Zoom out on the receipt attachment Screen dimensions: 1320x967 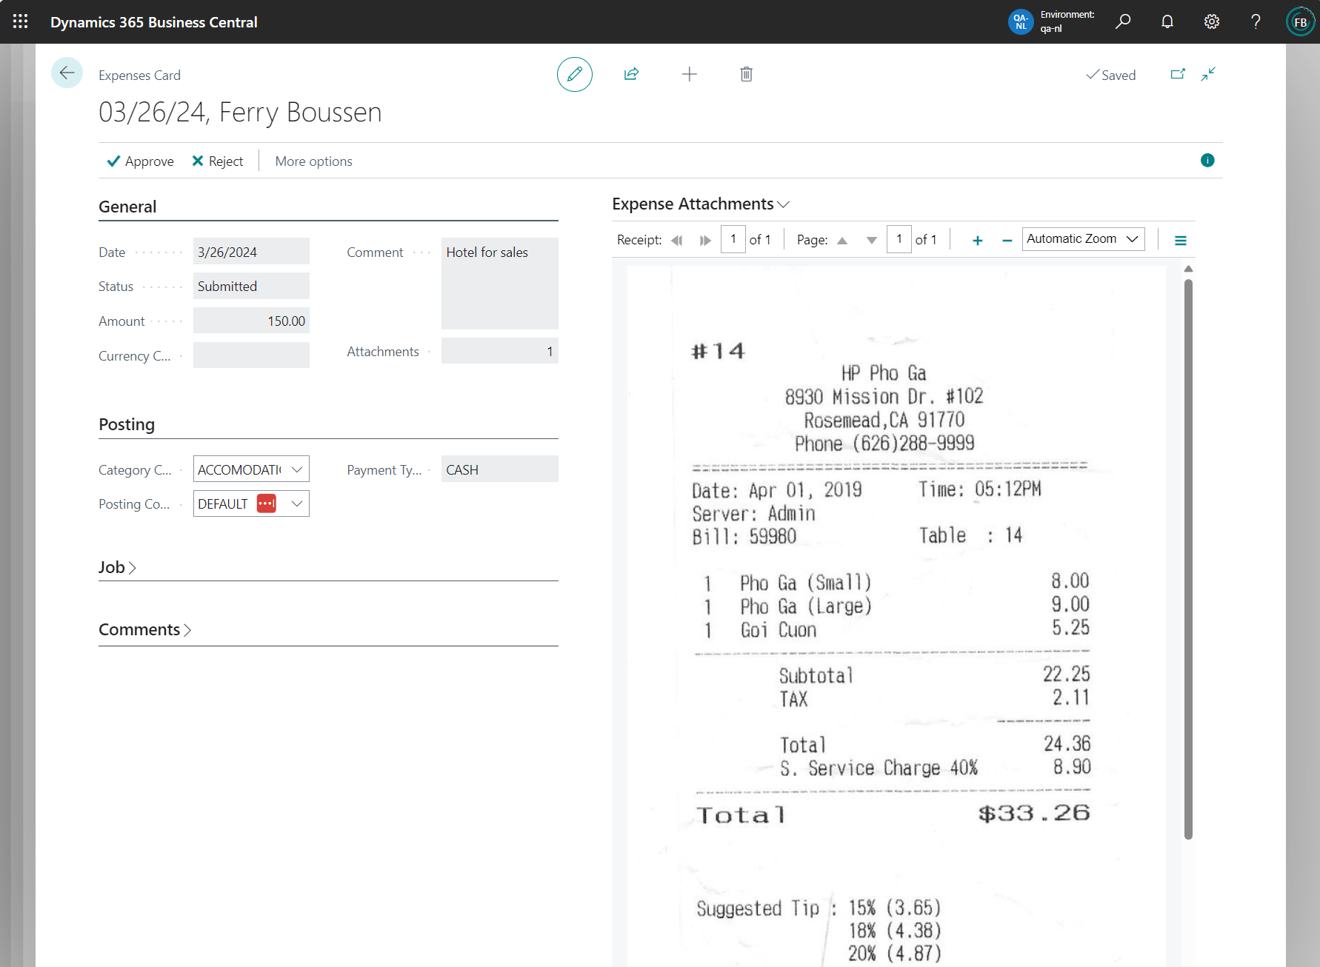[1007, 238]
